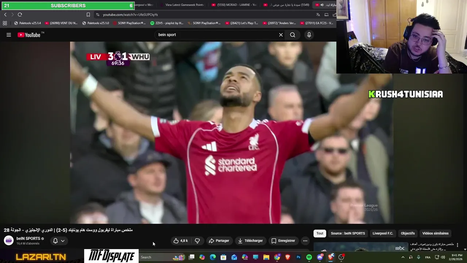This screenshot has width=467, height=263.
Task: Open the translate page icon in address bar
Action: coord(318,15)
